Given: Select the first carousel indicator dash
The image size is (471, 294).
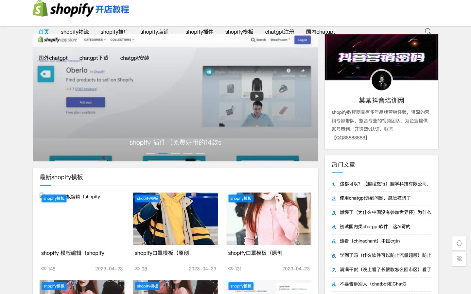Looking at the screenshot, I should point(150,153).
